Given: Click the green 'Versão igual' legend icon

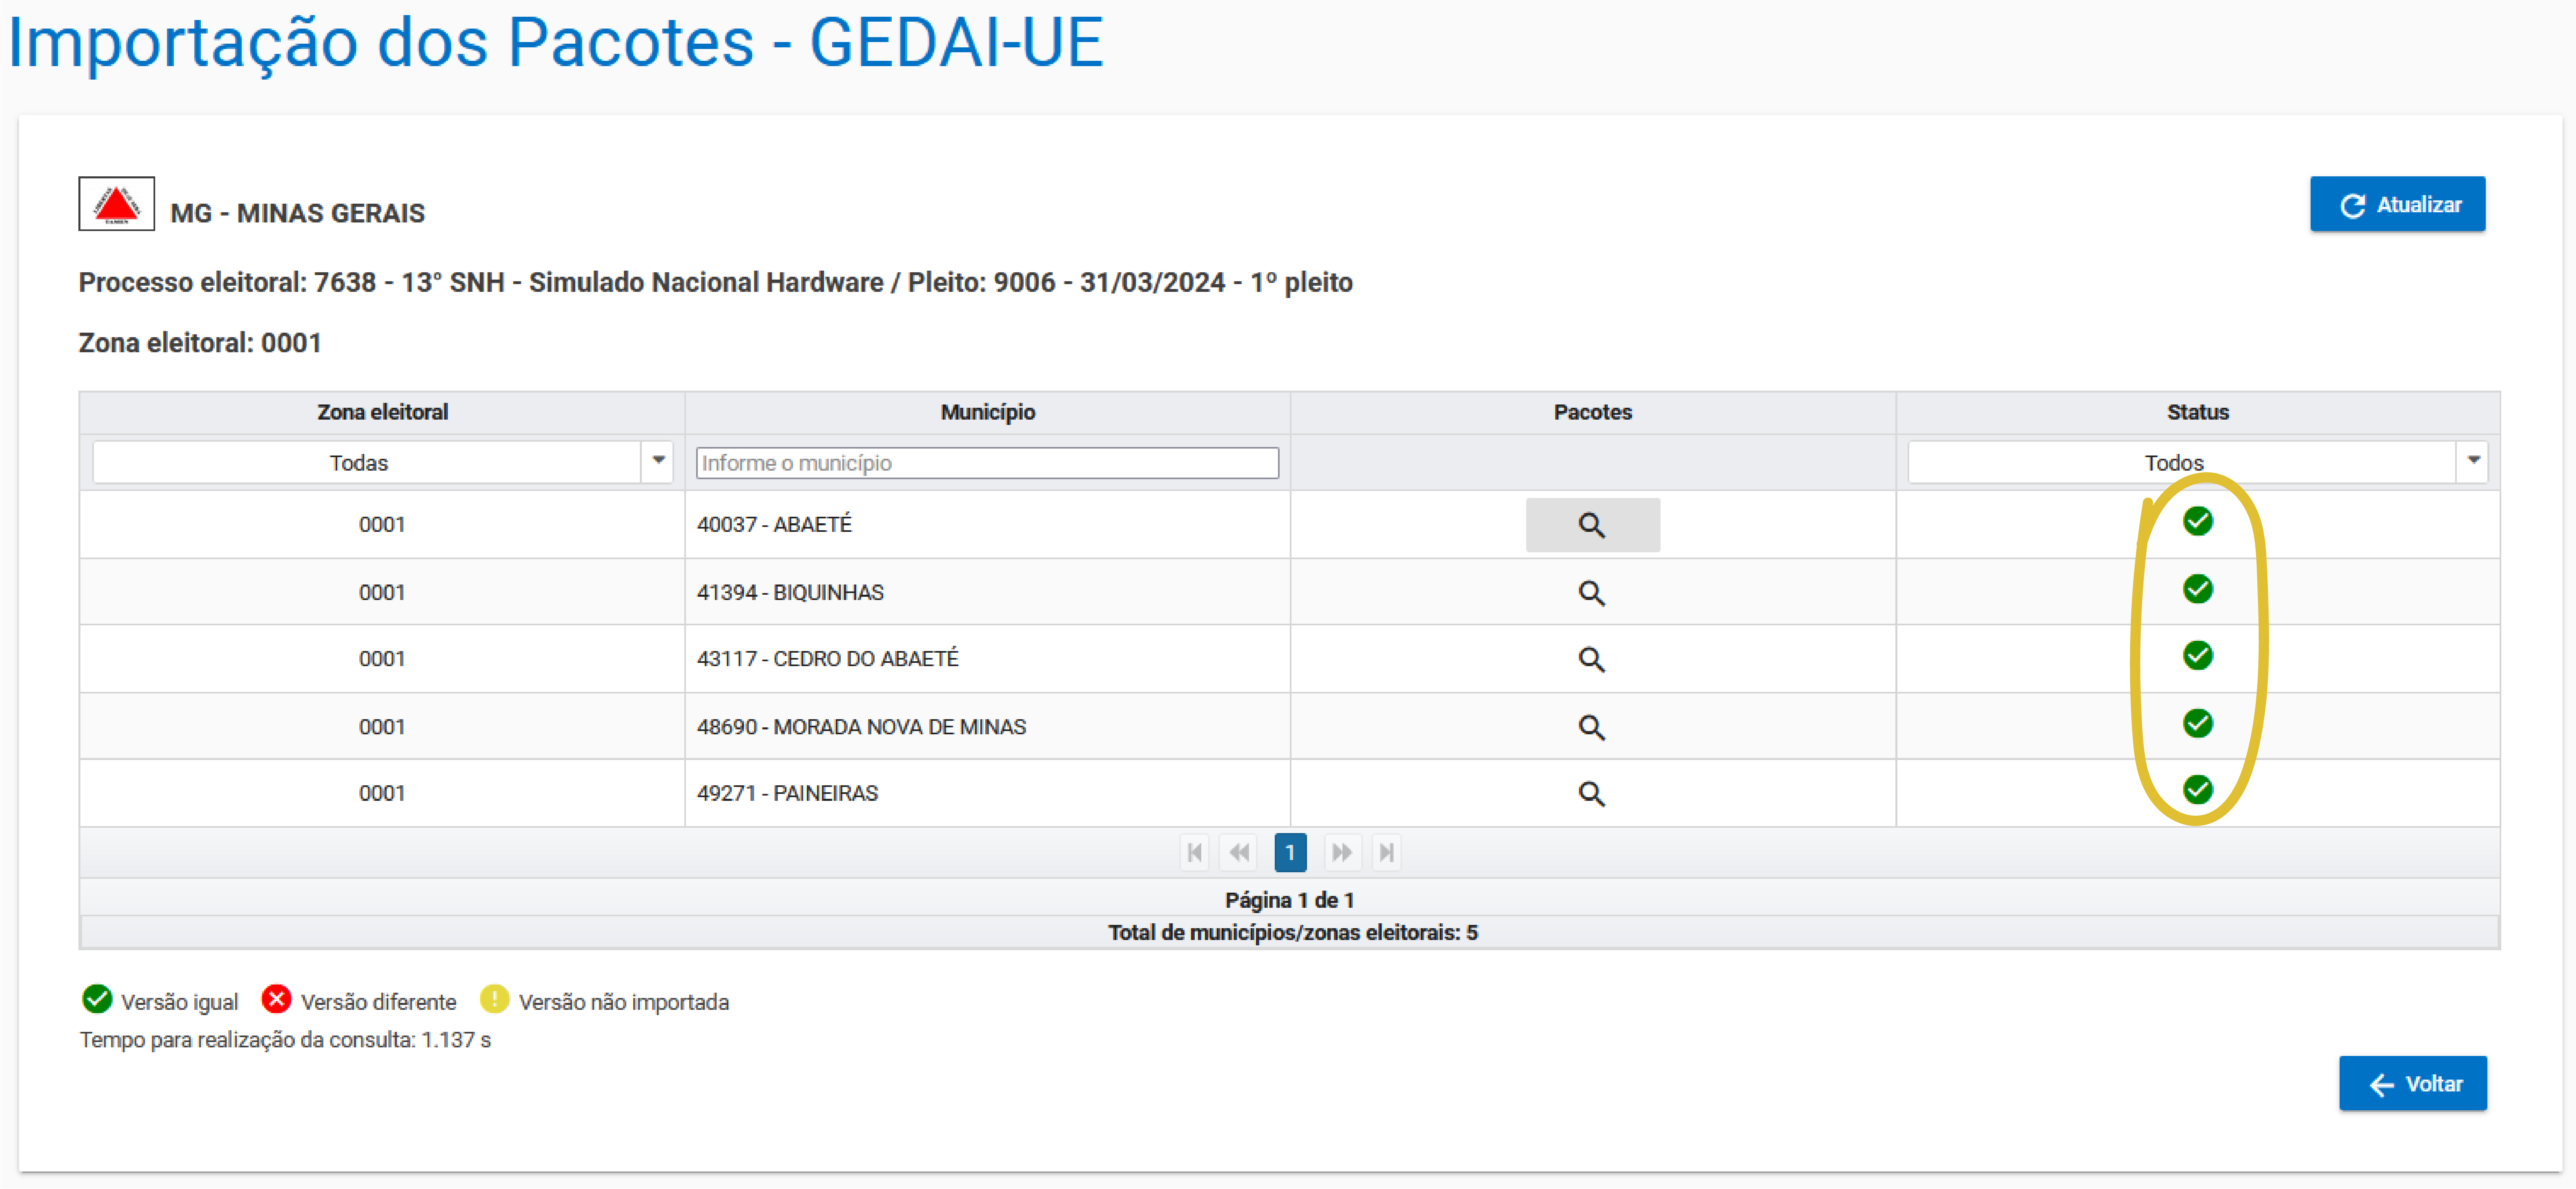Looking at the screenshot, I should click(97, 999).
